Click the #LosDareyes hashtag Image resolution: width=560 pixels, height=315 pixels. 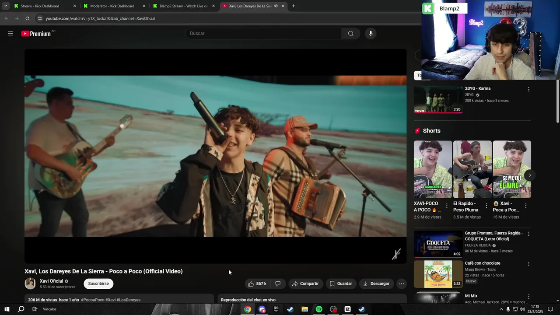coord(129,300)
